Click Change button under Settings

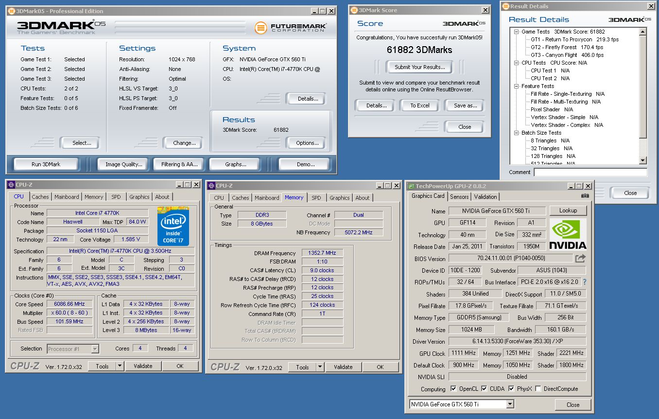pos(185,143)
